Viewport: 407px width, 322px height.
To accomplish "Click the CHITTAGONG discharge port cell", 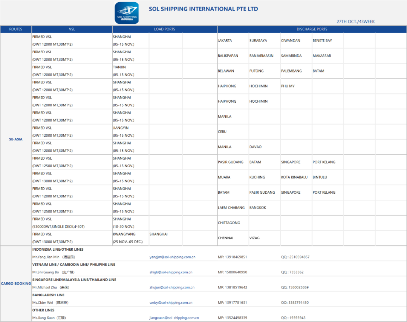I will point(229,223).
